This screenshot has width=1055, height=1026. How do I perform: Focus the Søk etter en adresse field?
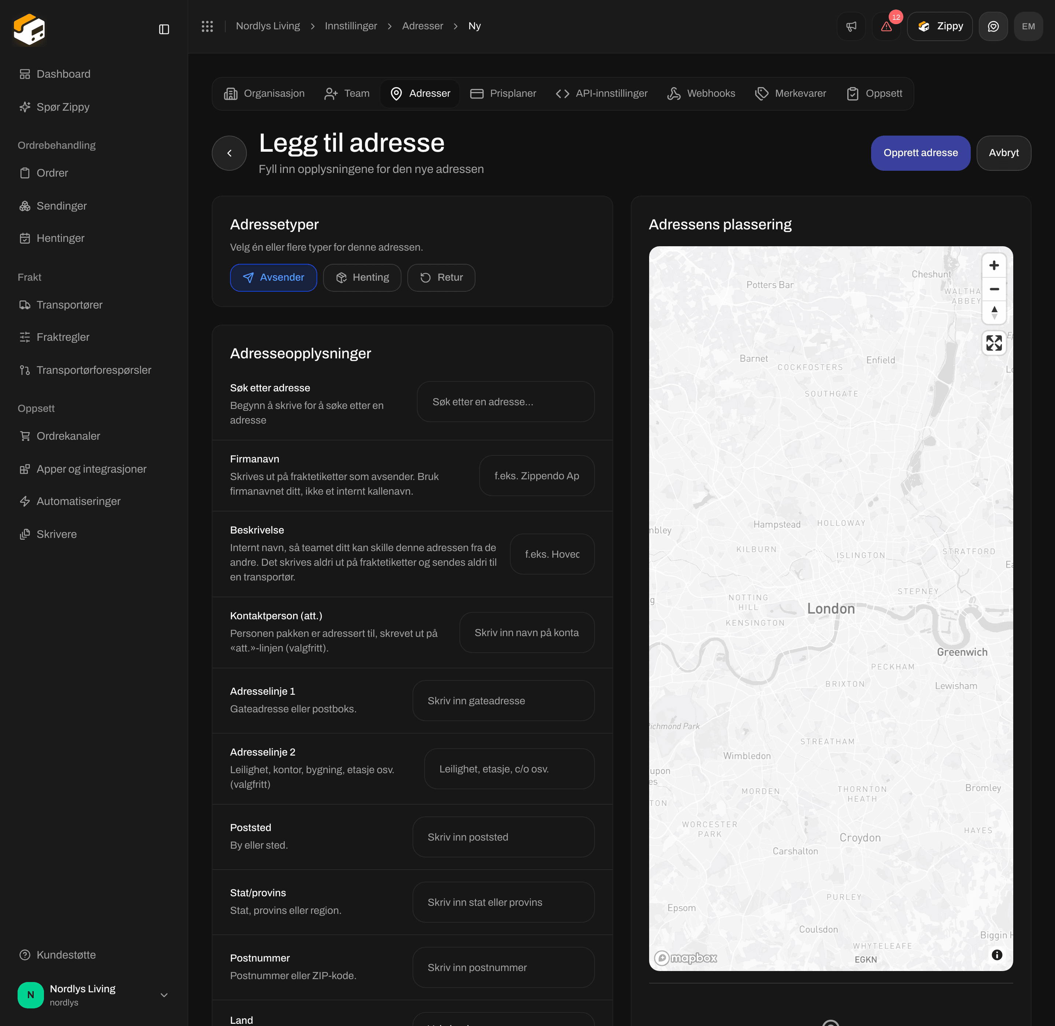(506, 402)
